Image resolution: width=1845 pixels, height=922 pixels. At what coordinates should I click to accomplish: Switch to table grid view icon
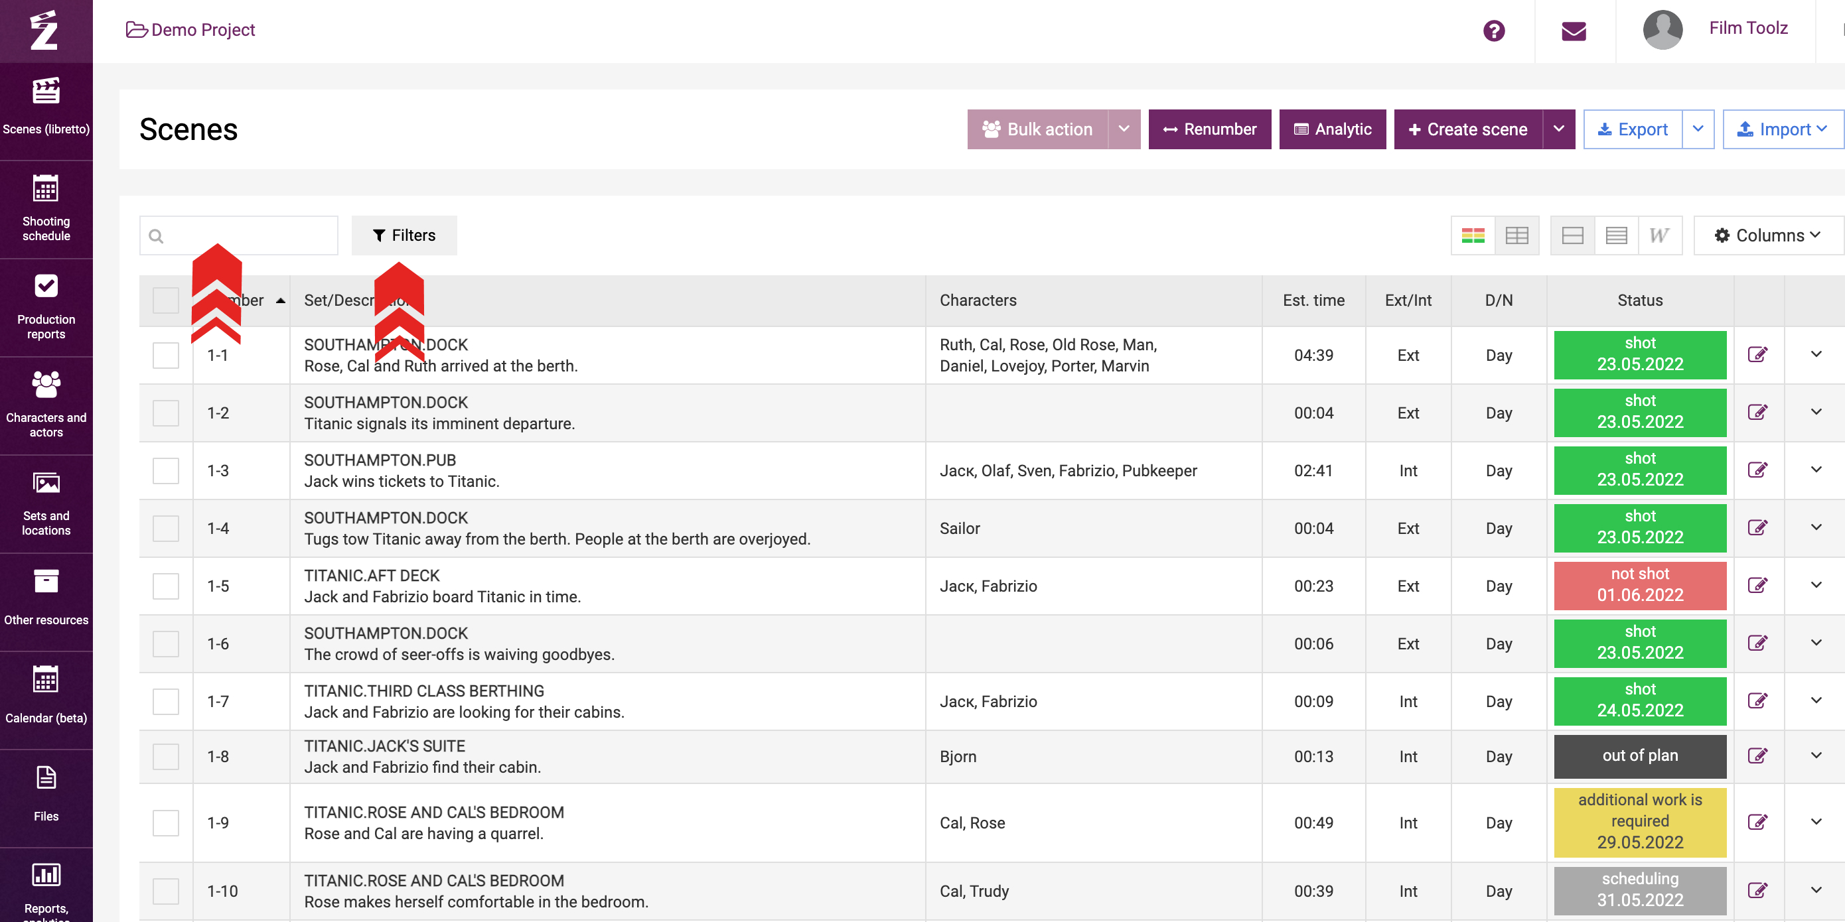pos(1516,235)
